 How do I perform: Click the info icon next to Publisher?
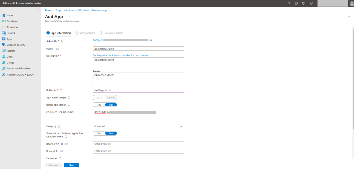pyautogui.click(x=61, y=90)
